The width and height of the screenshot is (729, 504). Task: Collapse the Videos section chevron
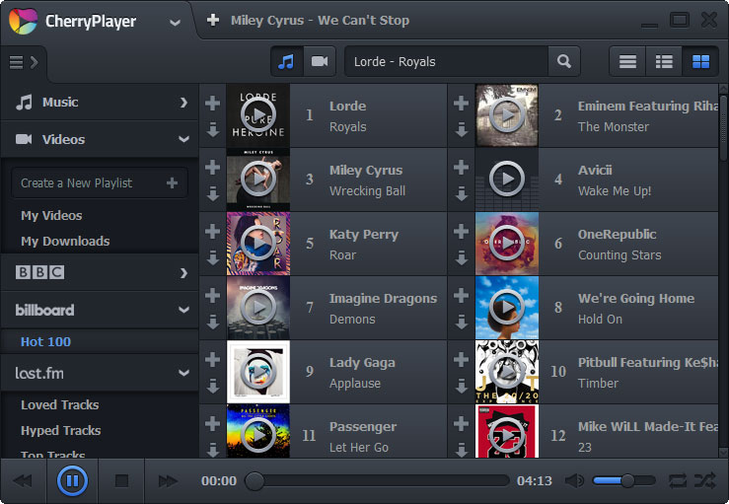click(183, 139)
